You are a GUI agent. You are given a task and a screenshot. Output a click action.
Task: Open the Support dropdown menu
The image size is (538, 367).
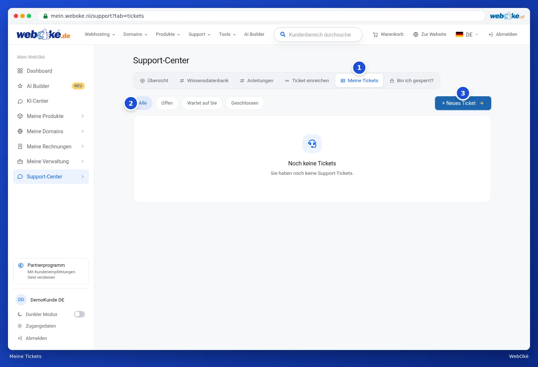pos(199,34)
